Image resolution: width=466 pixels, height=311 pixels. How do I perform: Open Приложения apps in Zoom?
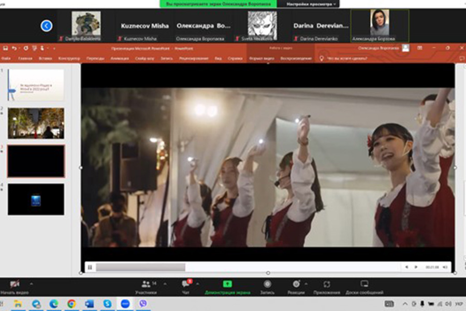click(x=327, y=287)
